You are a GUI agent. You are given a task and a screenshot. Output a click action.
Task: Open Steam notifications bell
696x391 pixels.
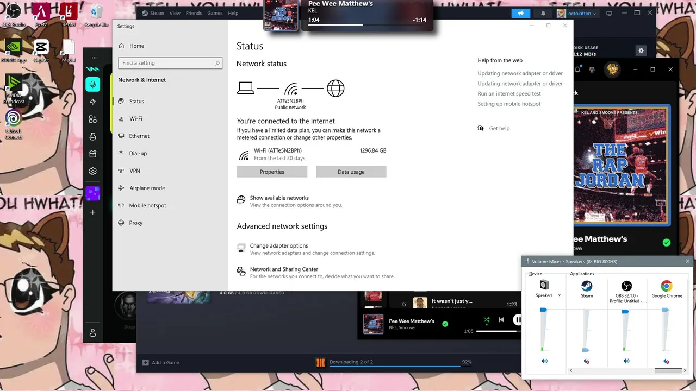(543, 13)
